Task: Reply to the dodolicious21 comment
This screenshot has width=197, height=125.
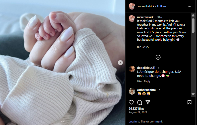Action: click(x=147, y=81)
